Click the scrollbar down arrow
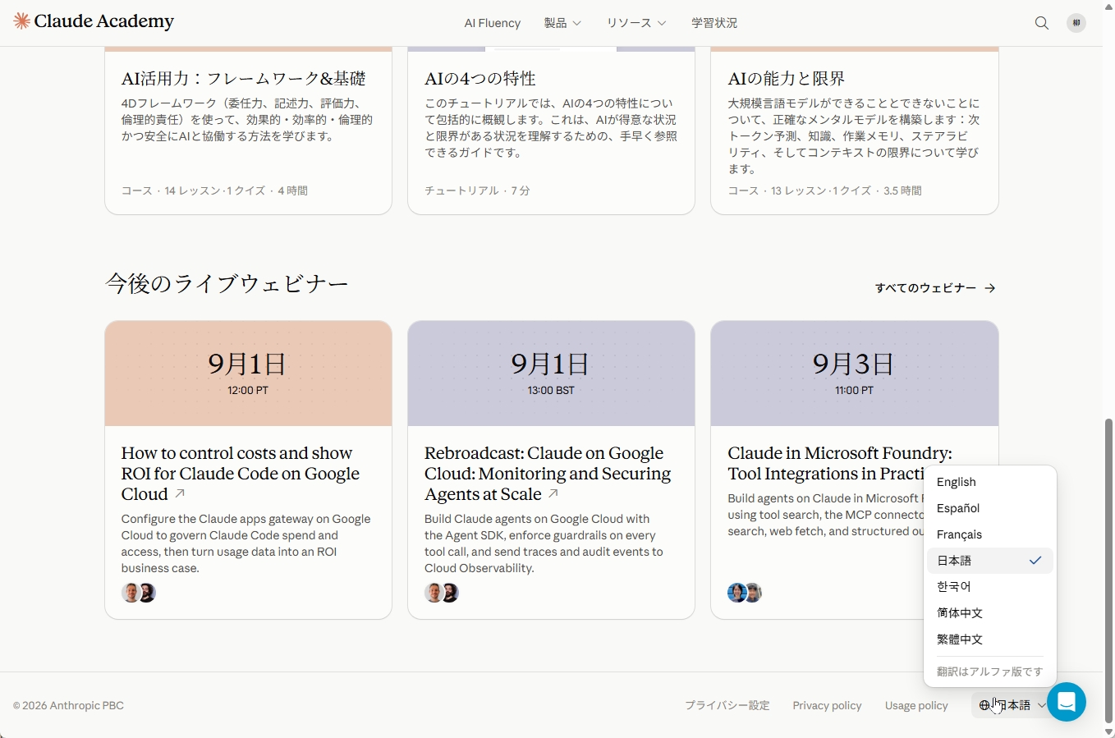Viewport: 1115px width, 738px height. pos(1108,731)
